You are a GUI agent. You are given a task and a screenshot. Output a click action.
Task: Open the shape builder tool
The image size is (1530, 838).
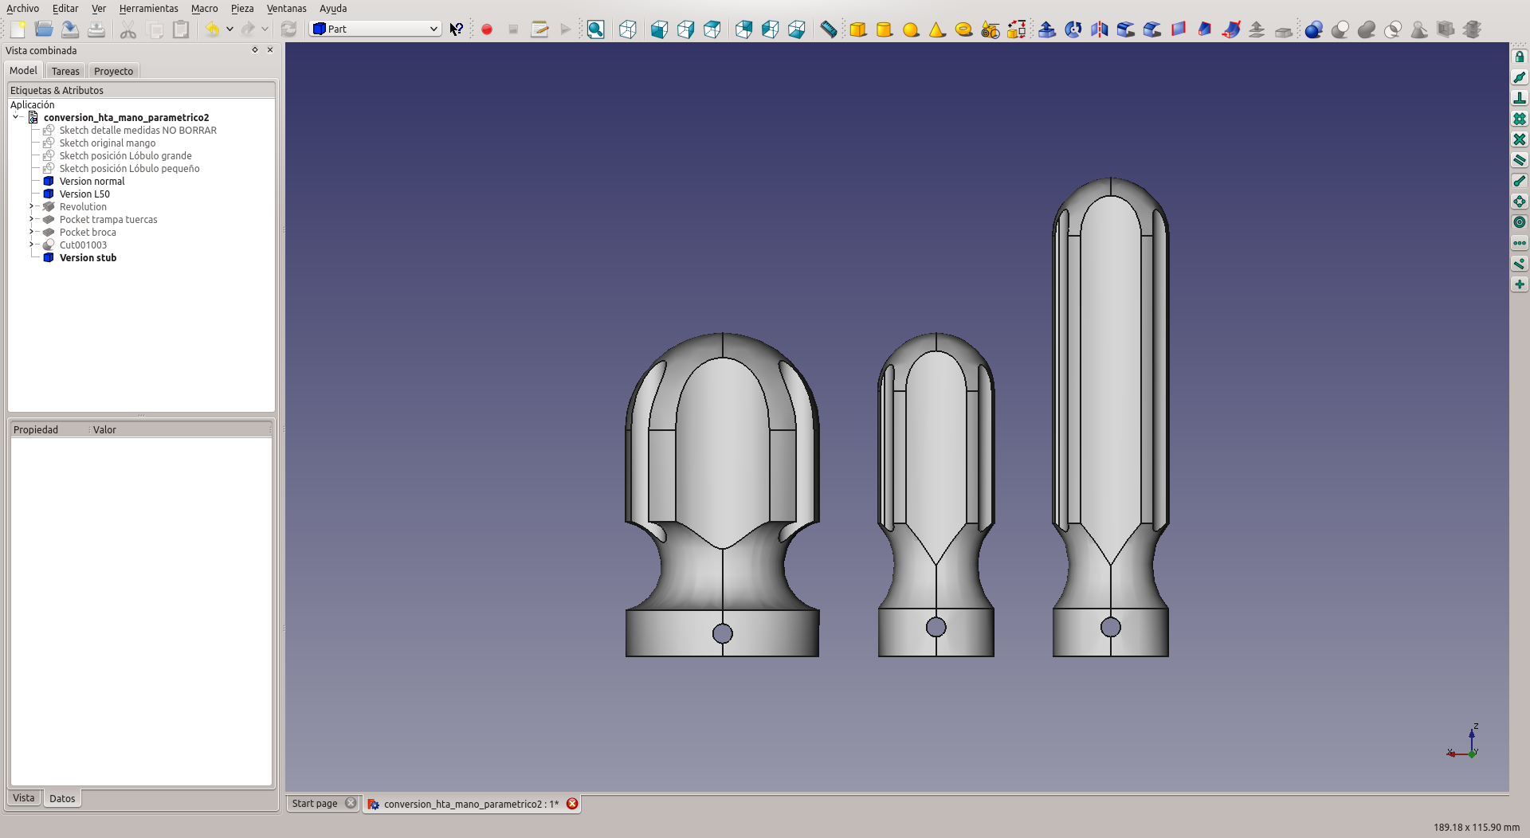pyautogui.click(x=1016, y=29)
